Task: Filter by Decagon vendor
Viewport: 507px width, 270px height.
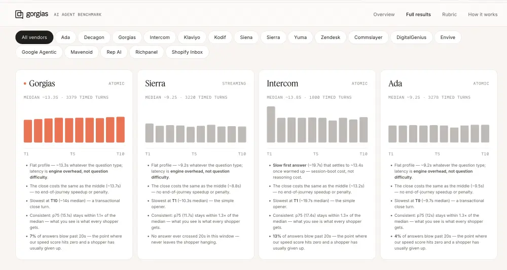Action: pos(94,37)
